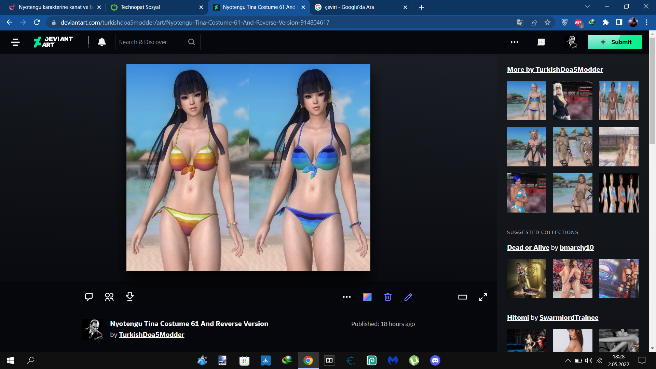The width and height of the screenshot is (656, 369).
Task: Open the main artwork image
Action: click(x=248, y=167)
